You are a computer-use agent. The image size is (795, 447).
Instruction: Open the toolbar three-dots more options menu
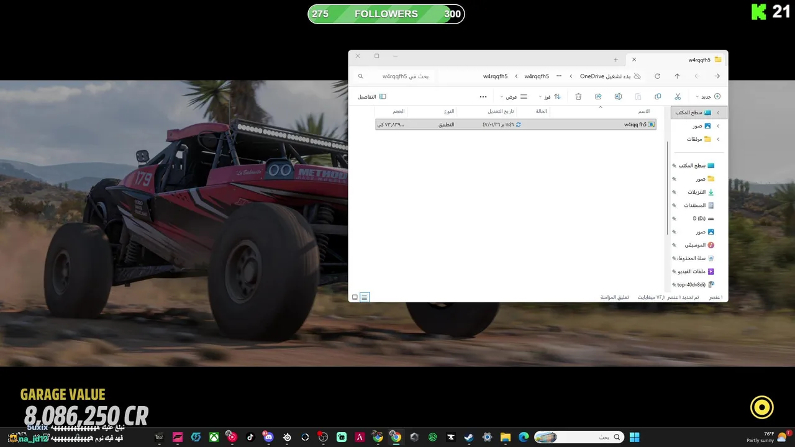click(483, 96)
